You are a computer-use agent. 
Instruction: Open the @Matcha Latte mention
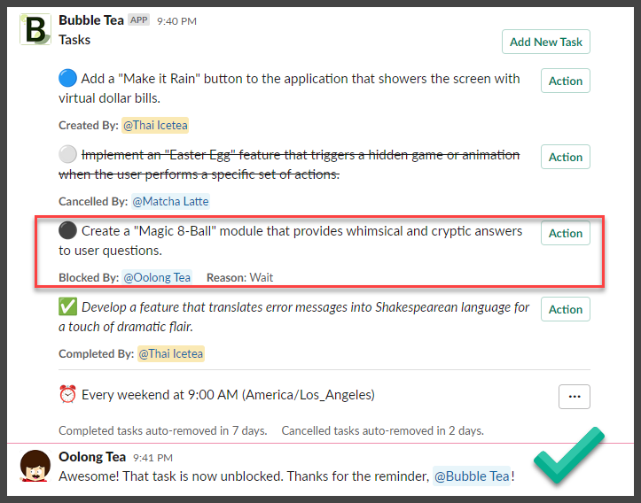coord(170,201)
